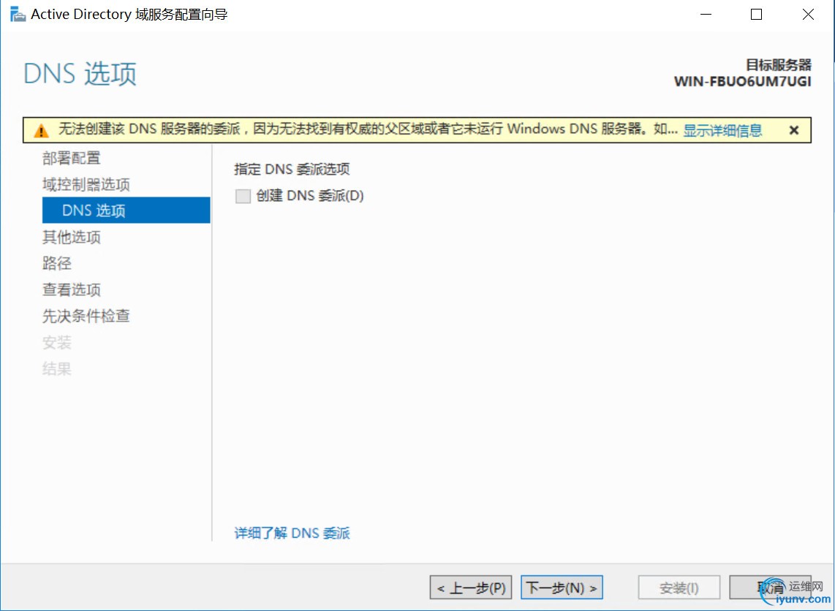Click the 取消 button
Image resolution: width=835 pixels, height=611 pixels.
pos(770,588)
